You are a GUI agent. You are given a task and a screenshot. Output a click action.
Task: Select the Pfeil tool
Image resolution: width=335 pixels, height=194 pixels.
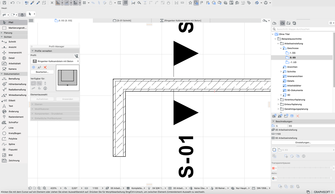point(14,22)
